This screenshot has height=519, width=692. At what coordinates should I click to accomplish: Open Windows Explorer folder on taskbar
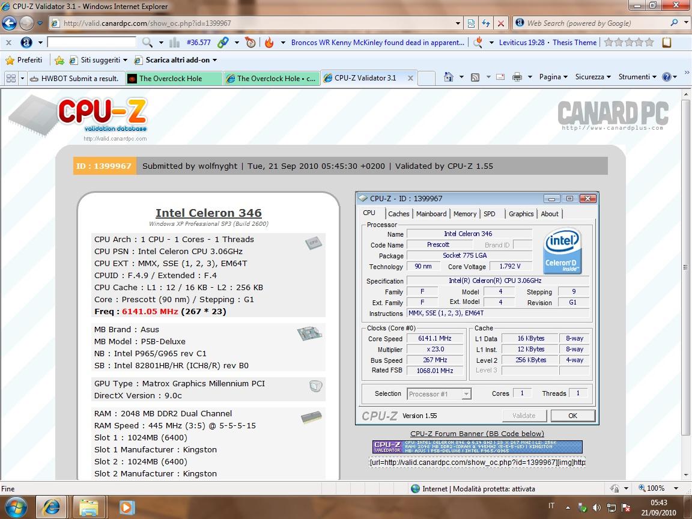pyautogui.click(x=89, y=507)
